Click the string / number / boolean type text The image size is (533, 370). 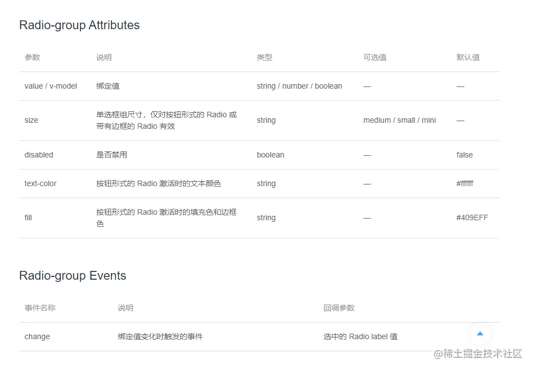[299, 86]
